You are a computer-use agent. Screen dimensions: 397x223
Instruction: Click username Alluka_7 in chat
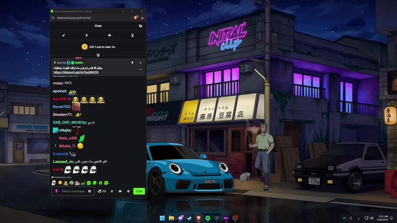click(x=67, y=146)
